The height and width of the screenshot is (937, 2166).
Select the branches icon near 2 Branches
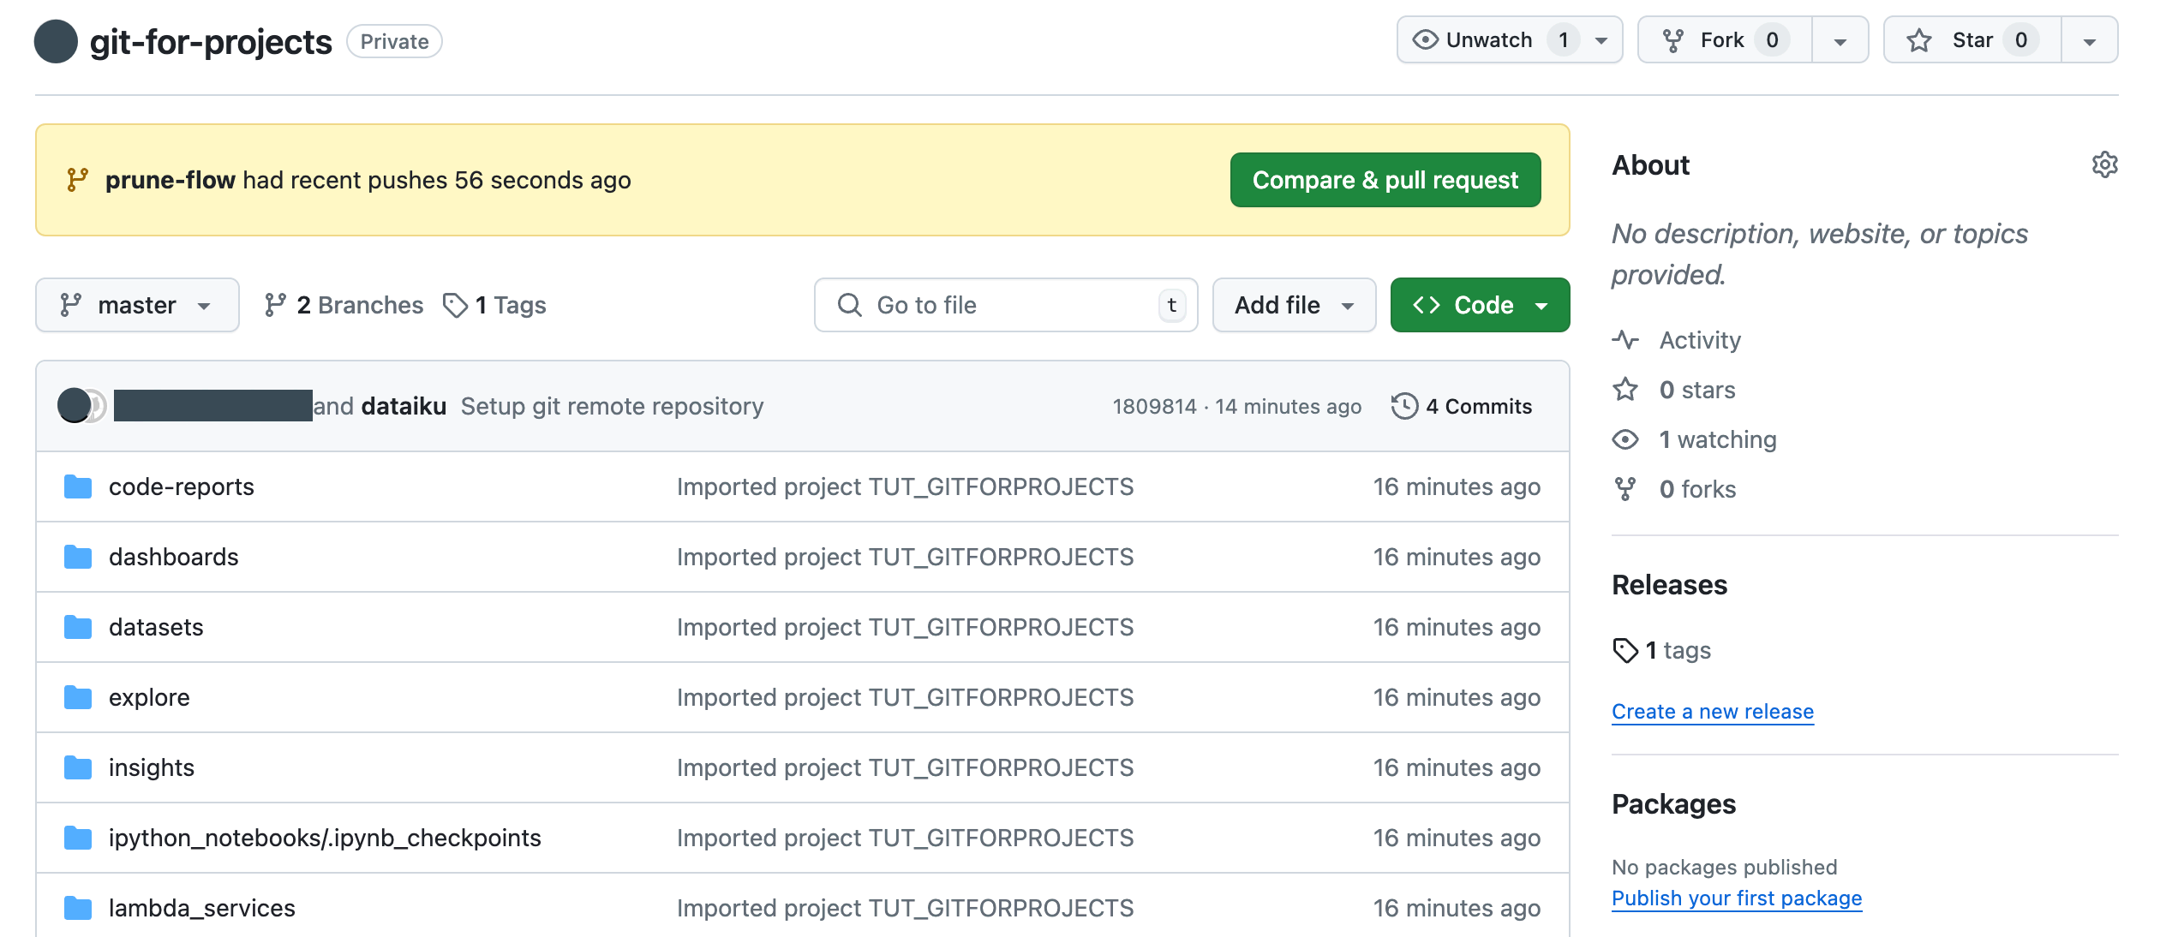[x=275, y=304]
